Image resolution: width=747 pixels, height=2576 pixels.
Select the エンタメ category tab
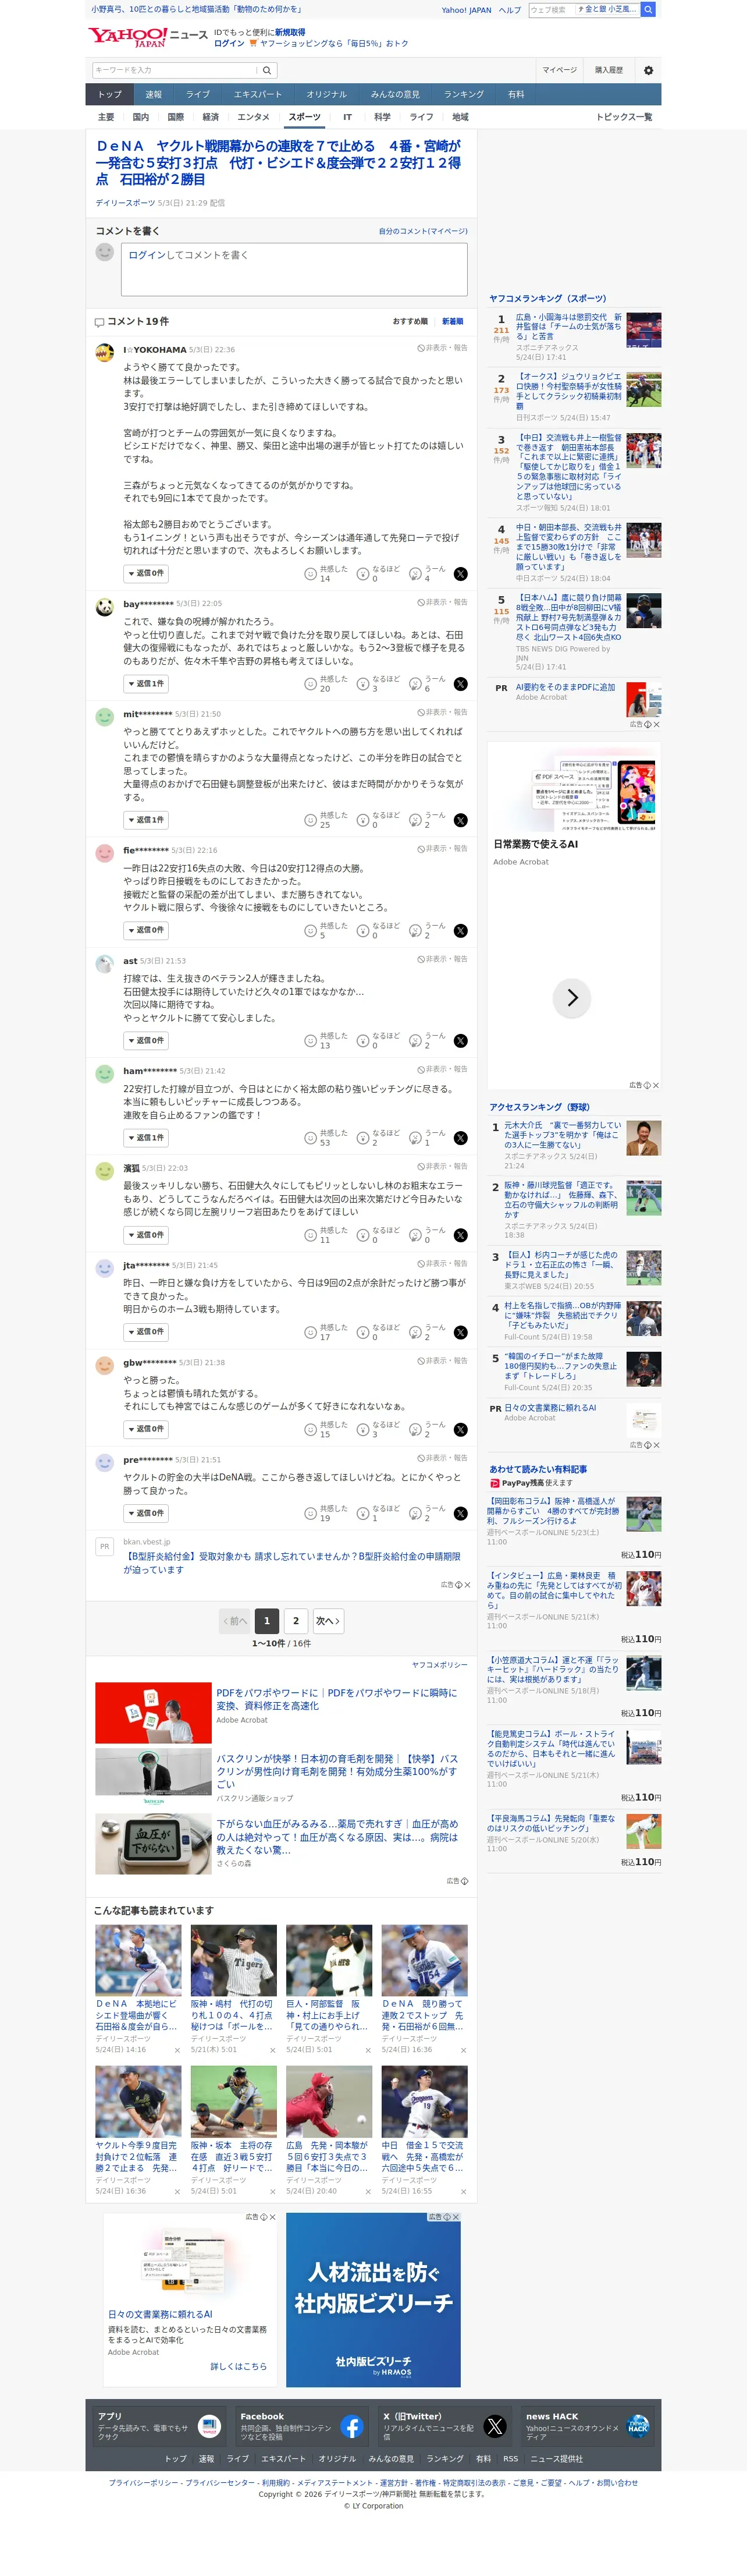click(253, 117)
